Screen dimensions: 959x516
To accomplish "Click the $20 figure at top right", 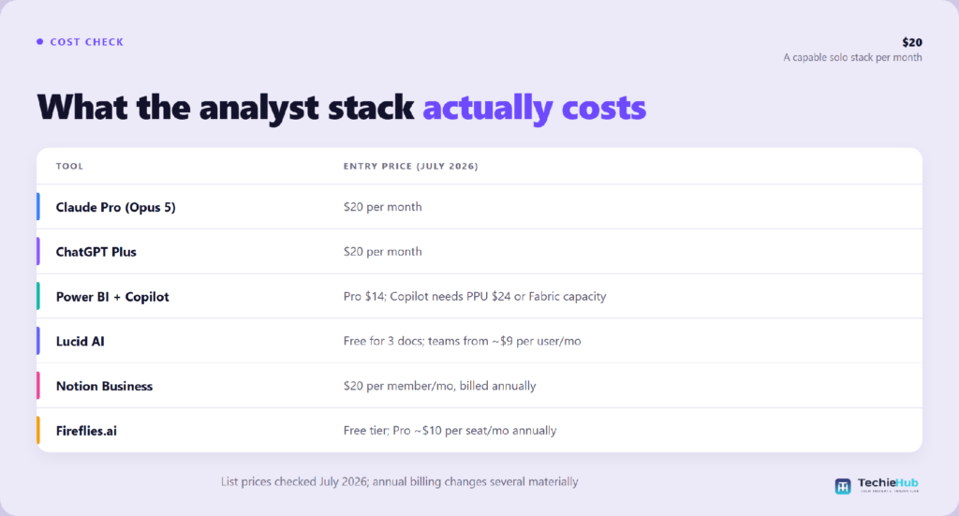I will (912, 42).
